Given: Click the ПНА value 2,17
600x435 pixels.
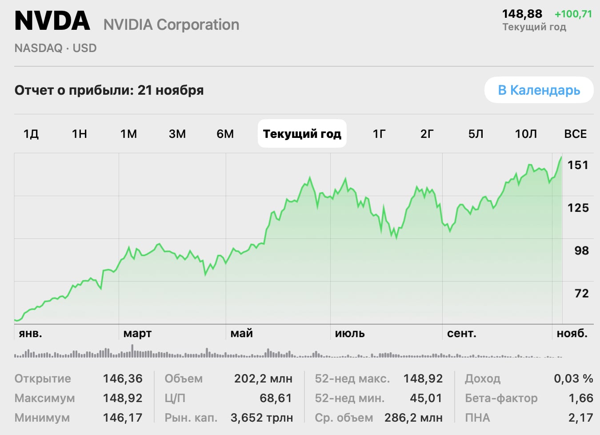Looking at the screenshot, I should pyautogui.click(x=581, y=418).
